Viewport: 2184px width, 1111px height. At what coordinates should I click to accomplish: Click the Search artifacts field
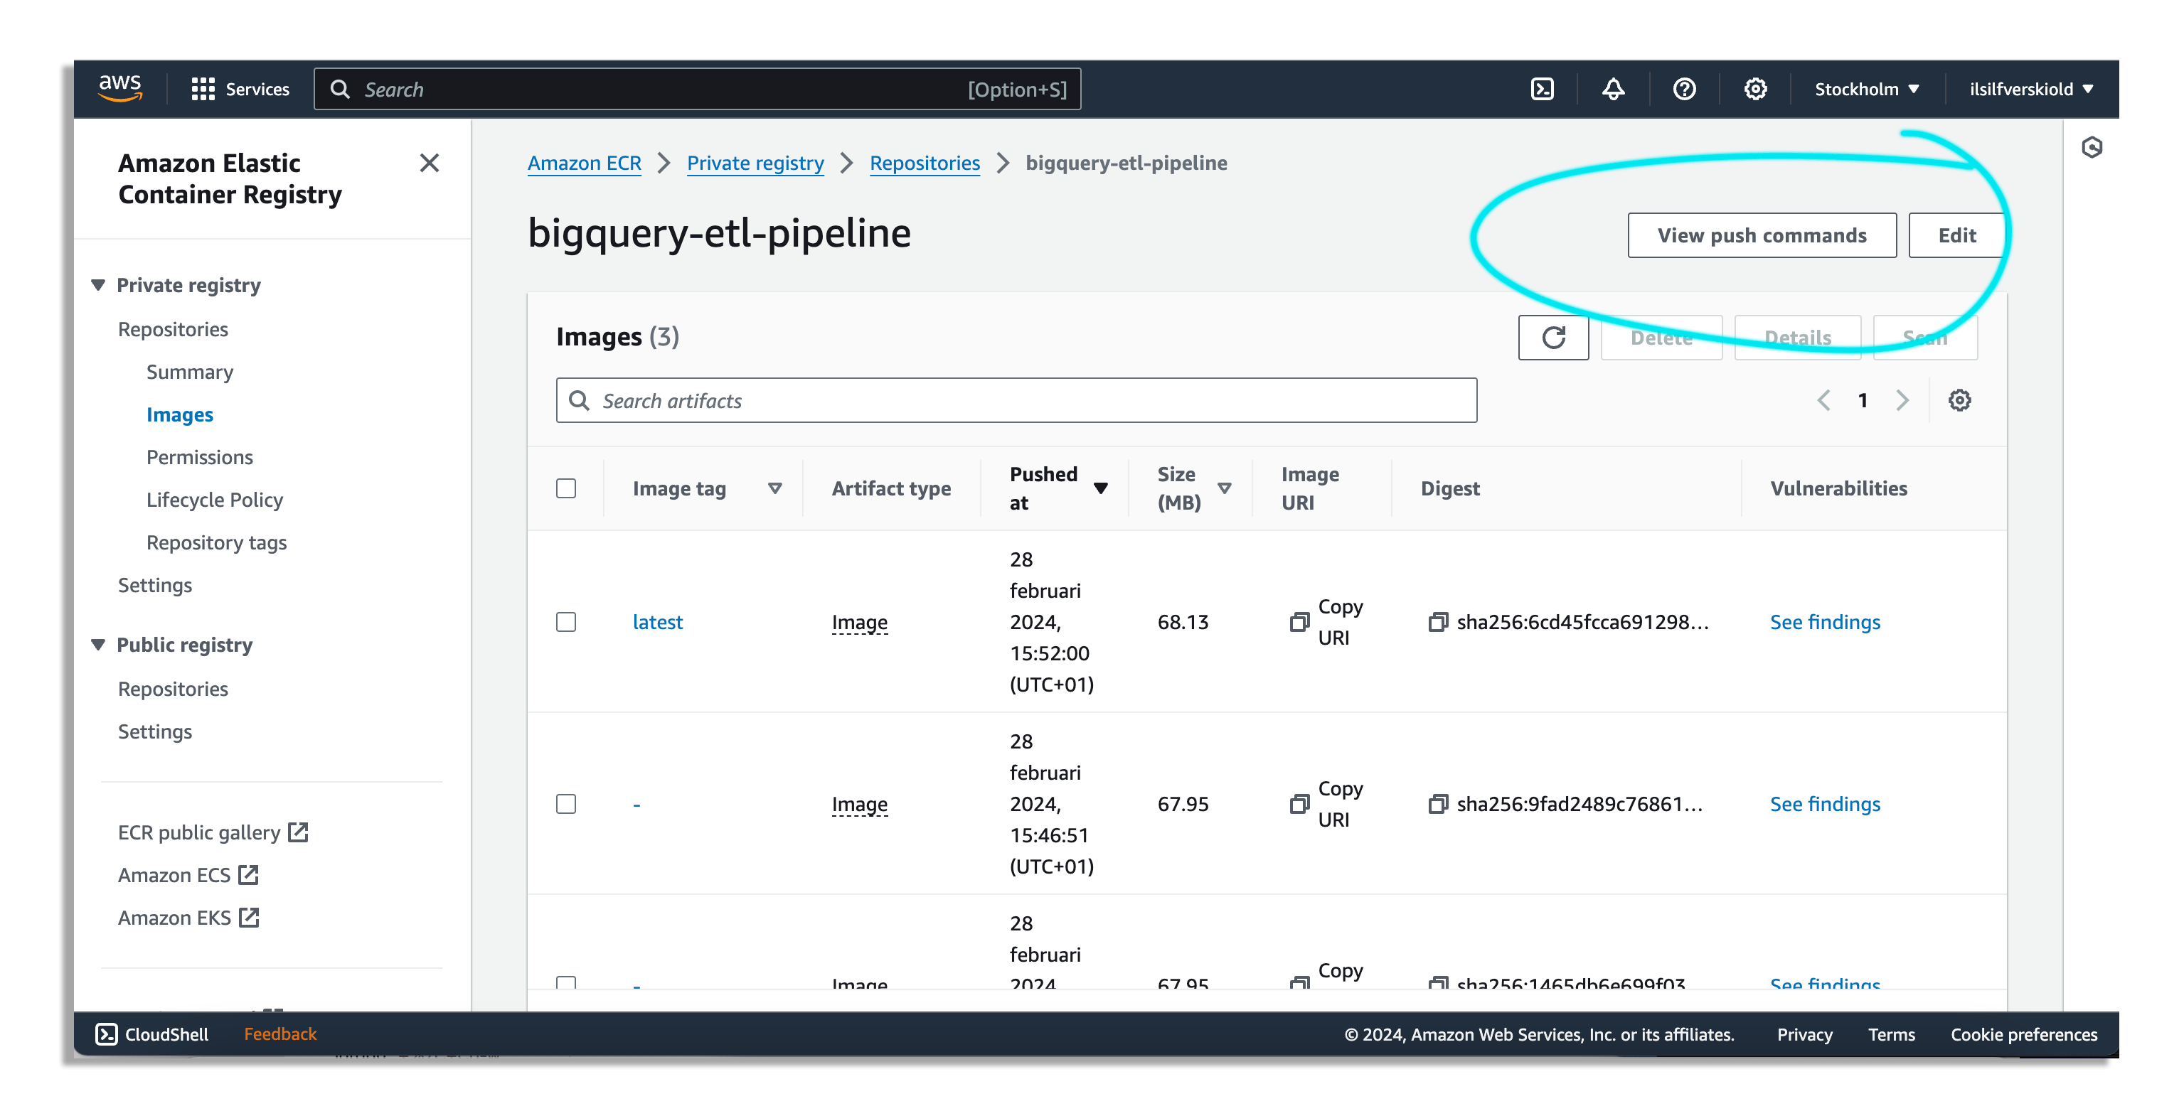[1016, 400]
